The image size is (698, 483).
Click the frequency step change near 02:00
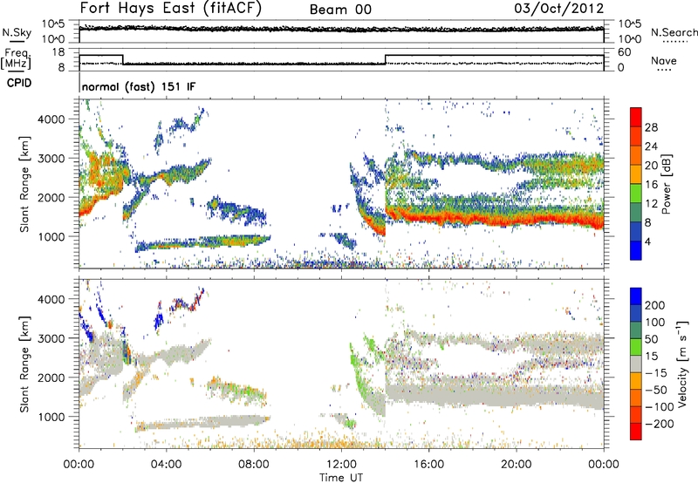[x=123, y=59]
